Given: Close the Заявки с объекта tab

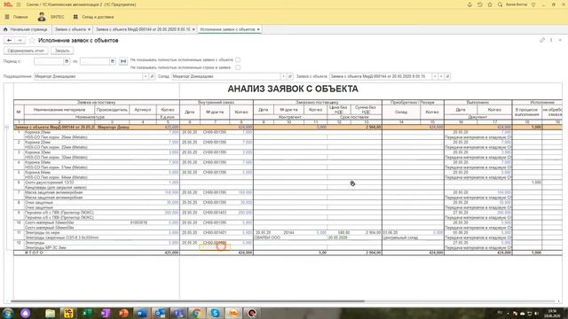Looking at the screenshot, I should pyautogui.click(x=89, y=29).
